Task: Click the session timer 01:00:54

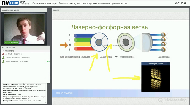Action: pyautogui.click(x=182, y=3)
